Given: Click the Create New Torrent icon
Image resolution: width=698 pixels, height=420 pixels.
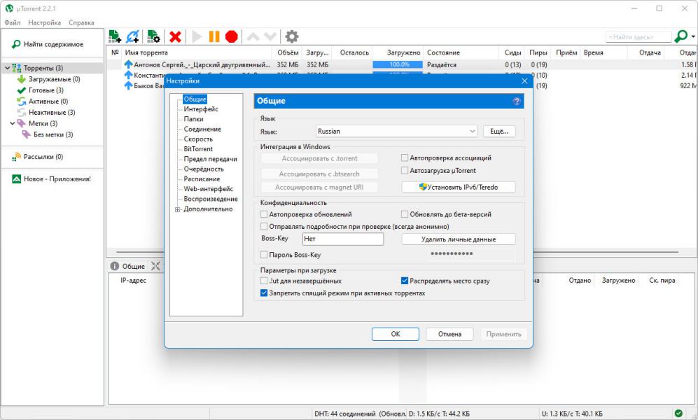Looking at the screenshot, I should click(153, 36).
